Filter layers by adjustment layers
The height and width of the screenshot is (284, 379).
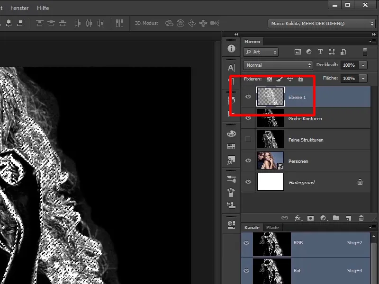(x=309, y=52)
